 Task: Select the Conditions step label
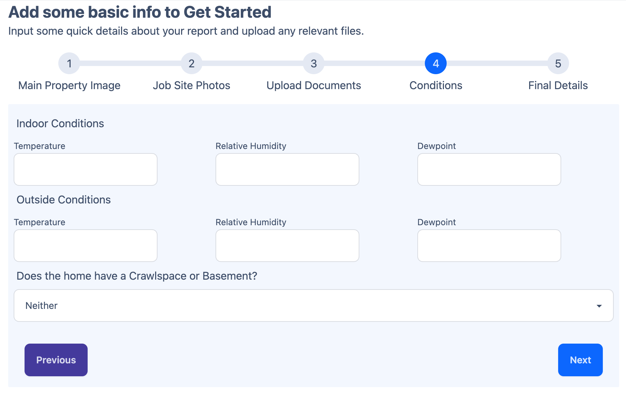pyautogui.click(x=436, y=85)
